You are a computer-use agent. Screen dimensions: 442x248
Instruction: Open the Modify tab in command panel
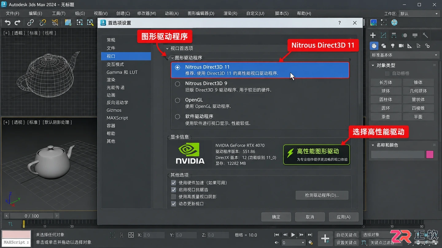point(383,35)
